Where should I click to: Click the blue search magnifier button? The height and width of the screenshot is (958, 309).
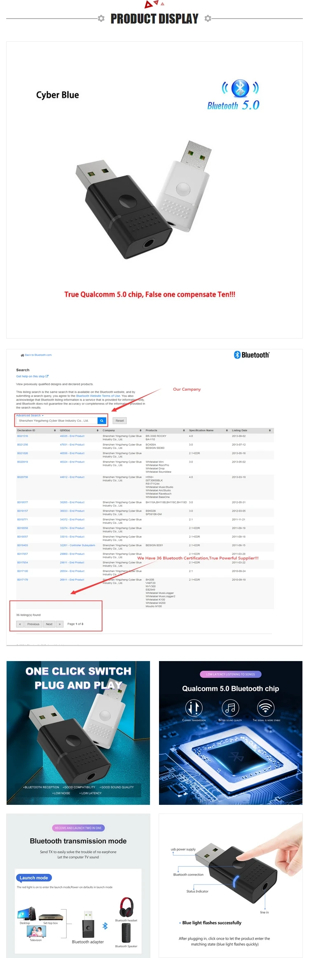pos(102,421)
